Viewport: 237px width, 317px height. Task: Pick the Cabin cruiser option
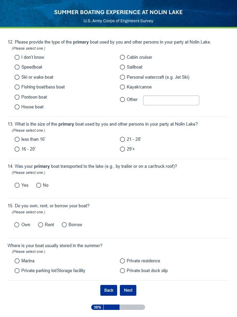point(123,57)
